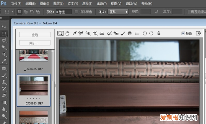This screenshot has height=124, width=206.
Task: Rotate image clockwise
Action: 151,33
